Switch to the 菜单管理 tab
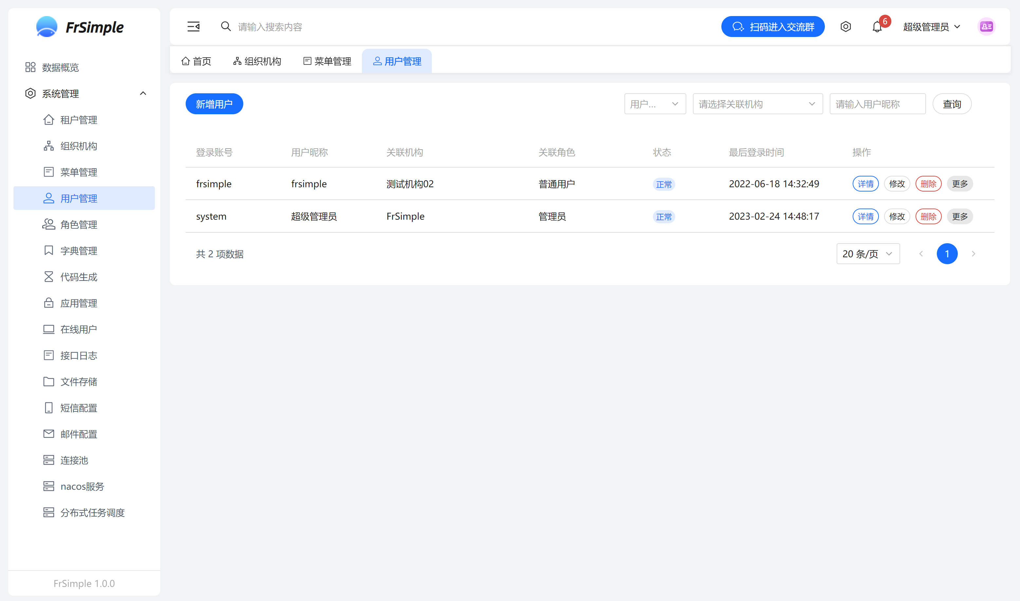 pyautogui.click(x=327, y=61)
